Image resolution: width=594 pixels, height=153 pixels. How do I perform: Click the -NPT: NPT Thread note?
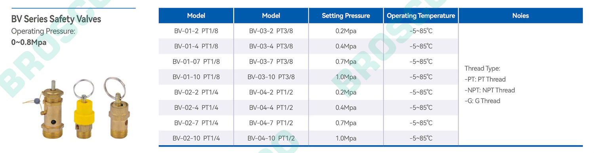(x=490, y=90)
